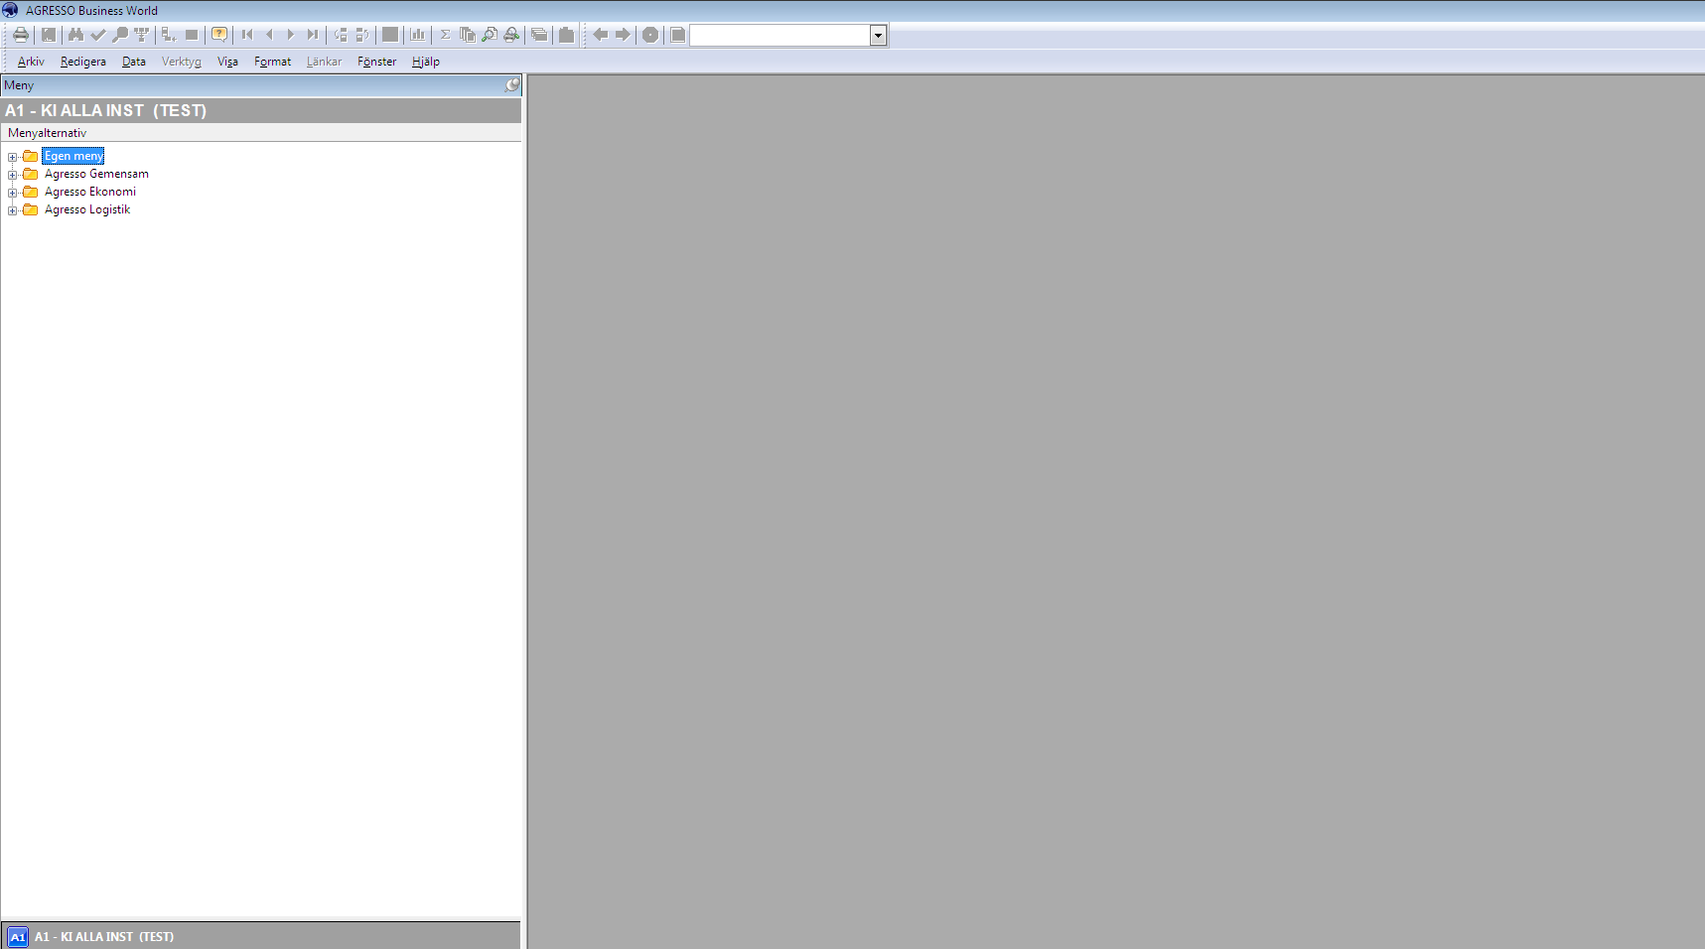Go to next record arrow icon

click(x=291, y=35)
